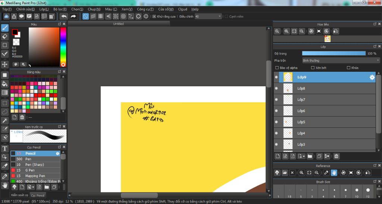Pick a shade in the color gradient square
The width and height of the screenshot is (382, 204).
(44, 47)
